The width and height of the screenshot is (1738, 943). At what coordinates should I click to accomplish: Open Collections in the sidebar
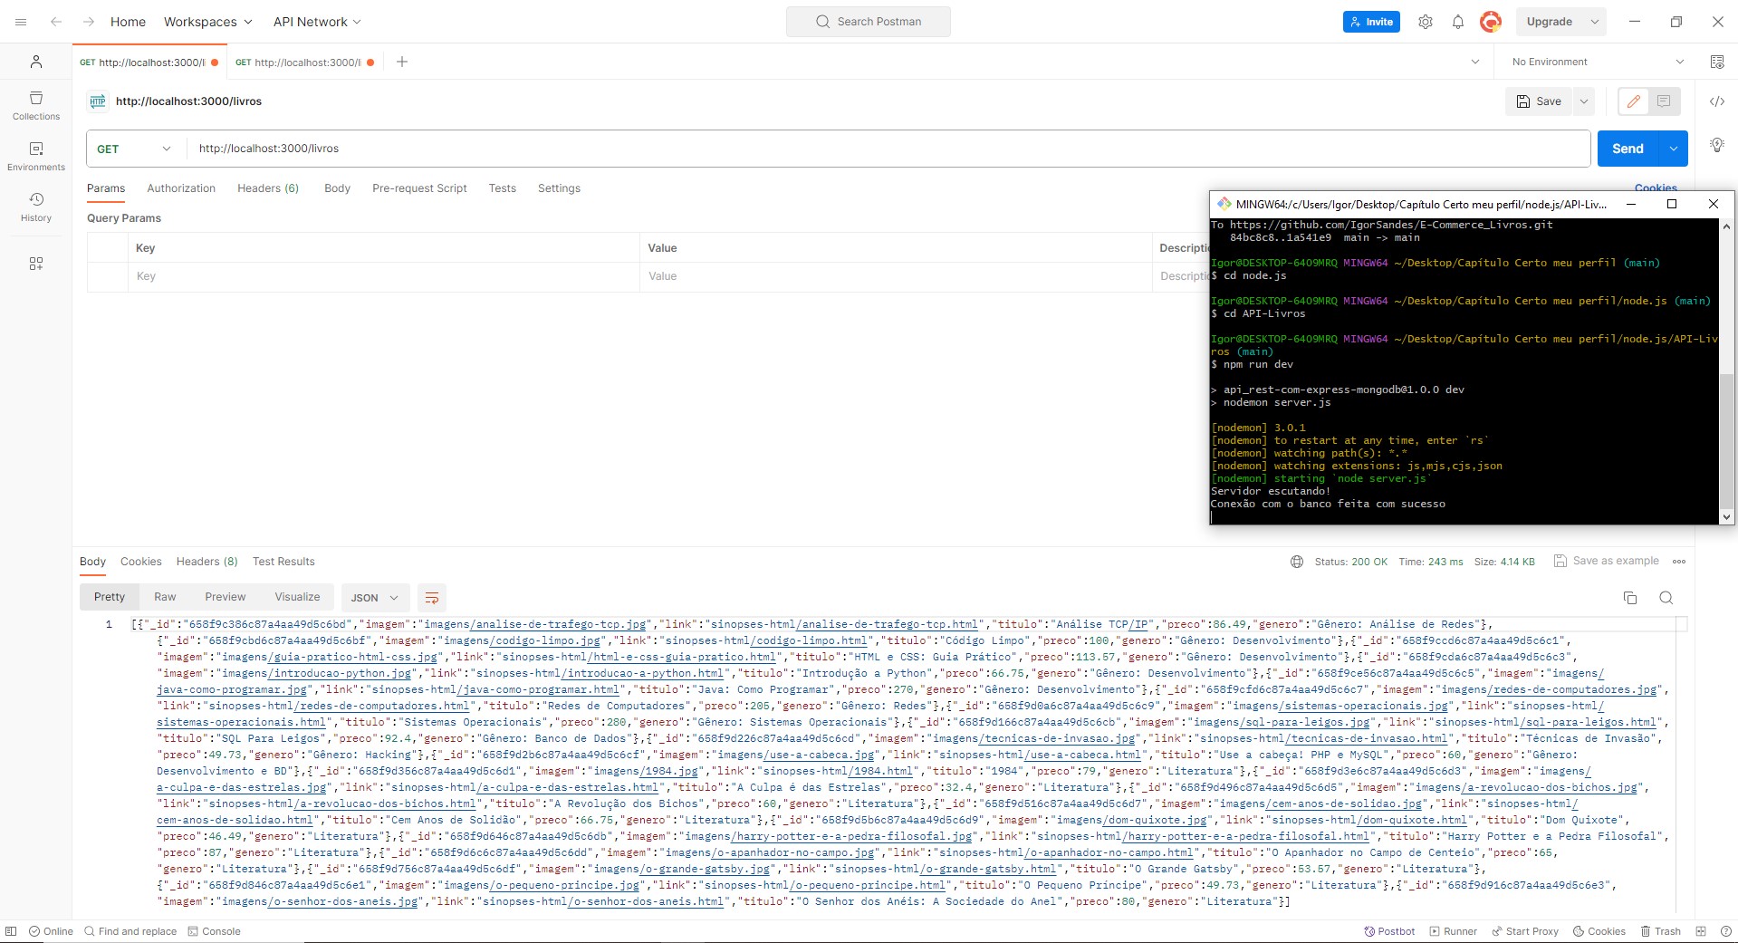pyautogui.click(x=36, y=105)
